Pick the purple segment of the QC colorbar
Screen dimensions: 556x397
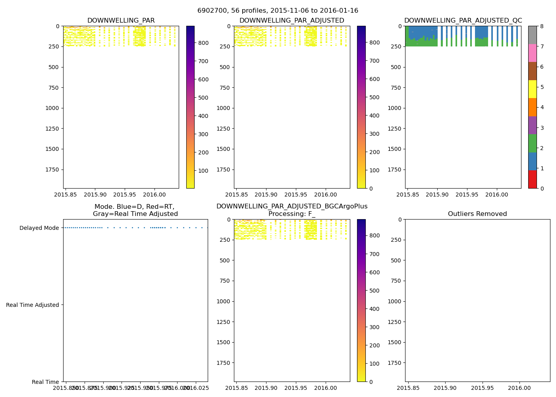[532, 125]
